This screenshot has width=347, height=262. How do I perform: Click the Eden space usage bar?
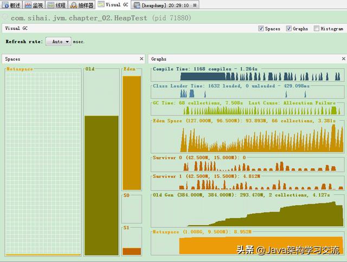(x=132, y=133)
